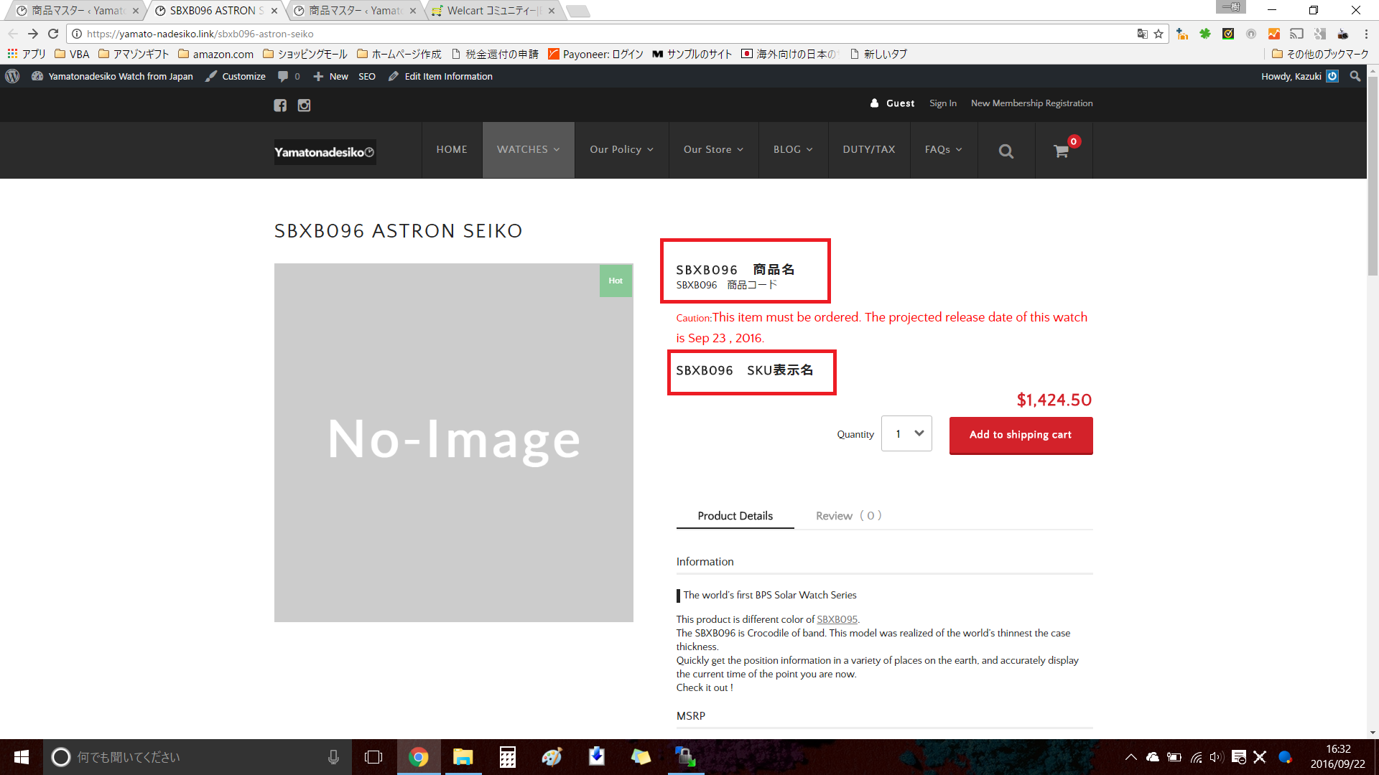Viewport: 1379px width, 775px height.
Task: Show hidden system tray icons
Action: pyautogui.click(x=1130, y=757)
